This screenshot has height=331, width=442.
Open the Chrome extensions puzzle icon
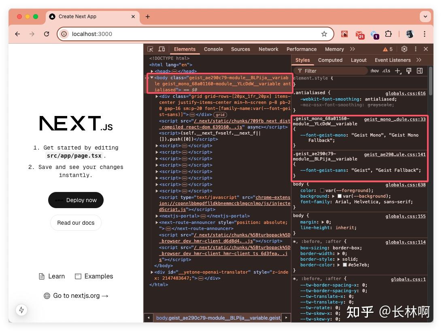[x=389, y=34]
